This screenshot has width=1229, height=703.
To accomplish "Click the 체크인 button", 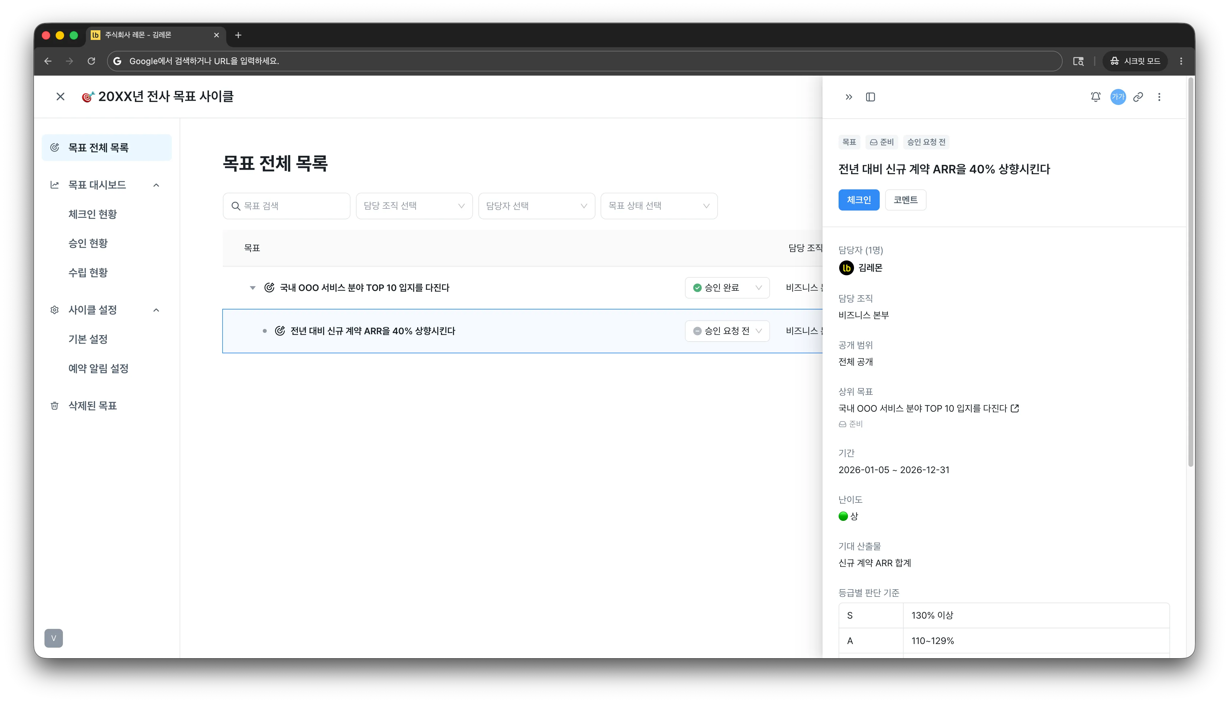I will point(859,200).
